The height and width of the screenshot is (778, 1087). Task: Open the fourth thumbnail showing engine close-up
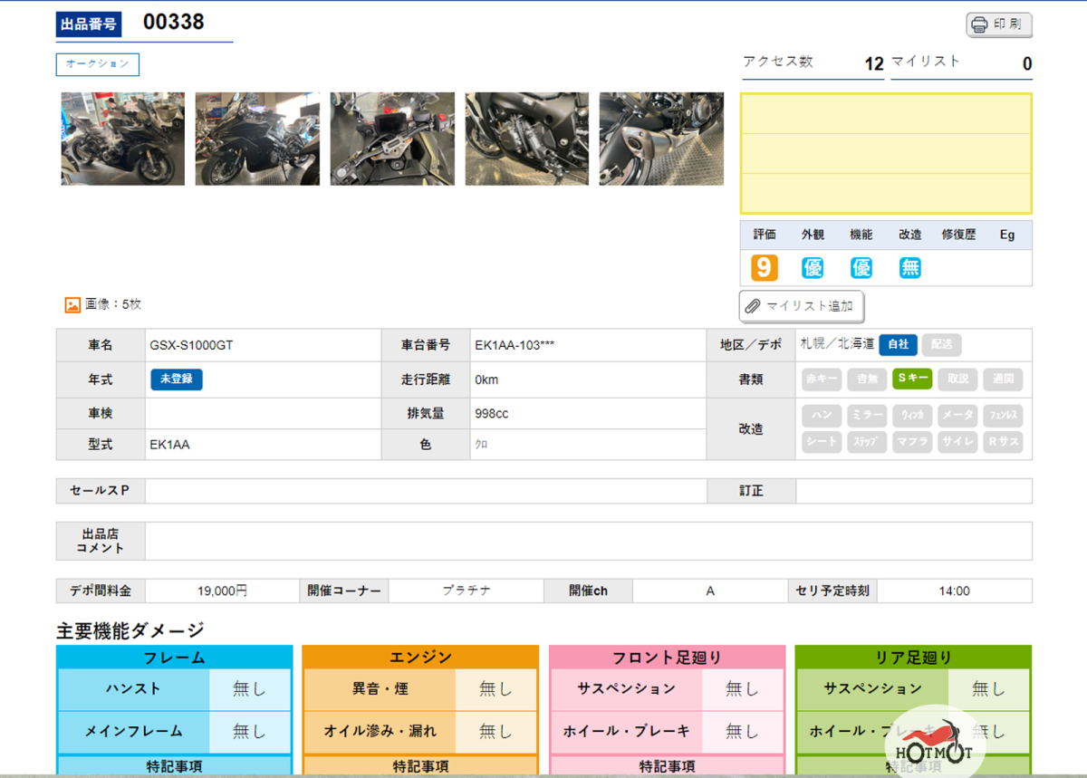click(526, 139)
